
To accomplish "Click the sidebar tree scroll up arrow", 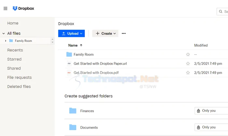I will click(52, 39).
